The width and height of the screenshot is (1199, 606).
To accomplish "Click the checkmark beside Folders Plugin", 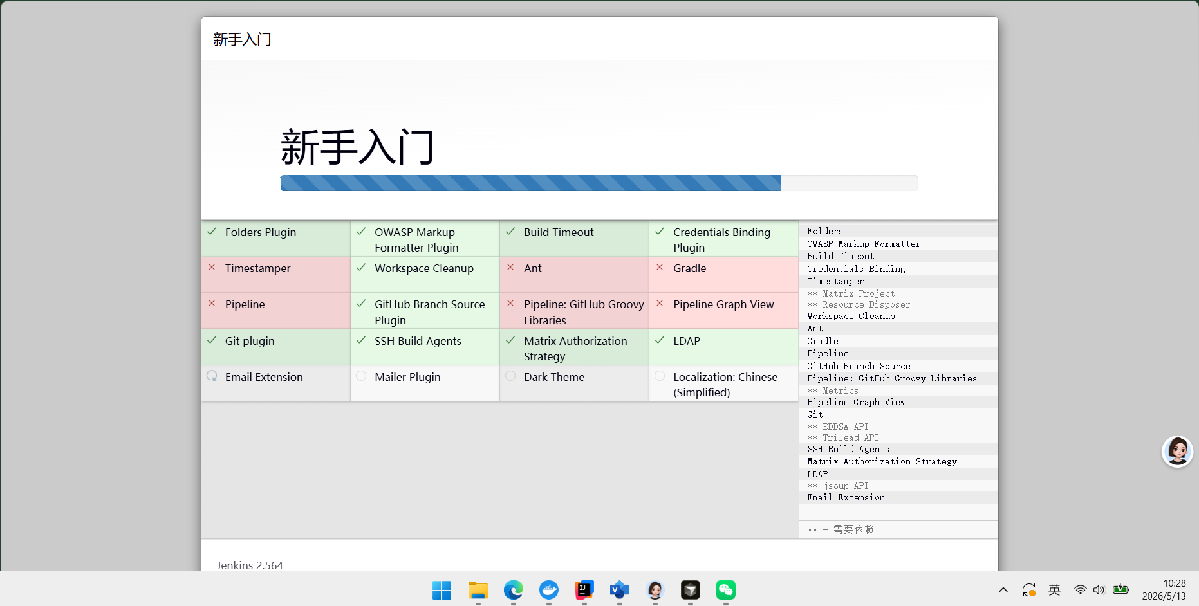I will tap(212, 232).
